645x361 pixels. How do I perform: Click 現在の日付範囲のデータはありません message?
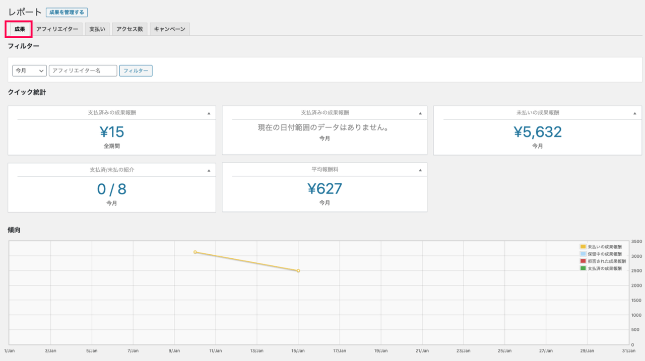(x=325, y=128)
